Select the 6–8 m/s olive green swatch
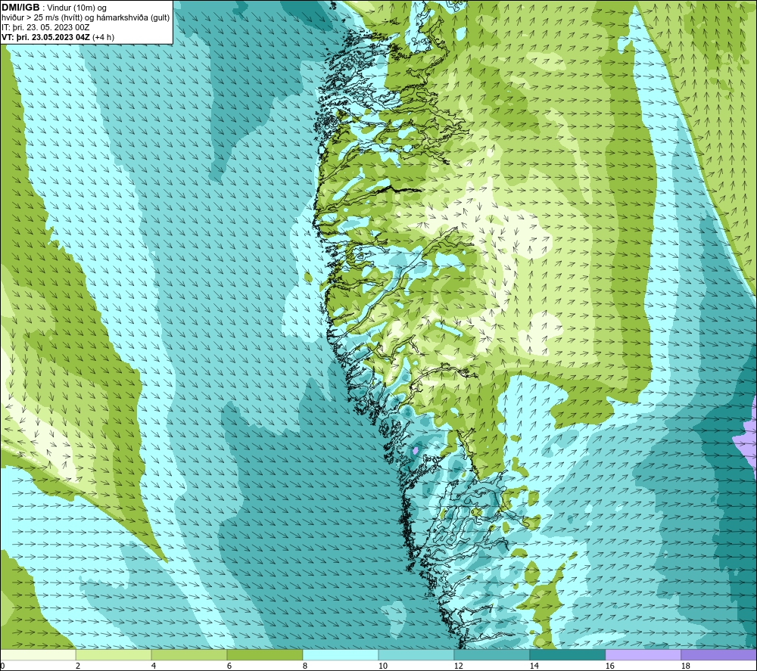Screen dimensions: 757x671 264,654
